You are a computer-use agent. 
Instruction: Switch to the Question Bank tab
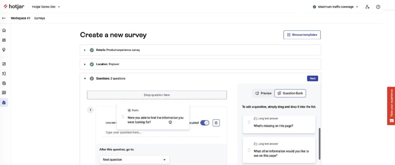pyautogui.click(x=290, y=93)
